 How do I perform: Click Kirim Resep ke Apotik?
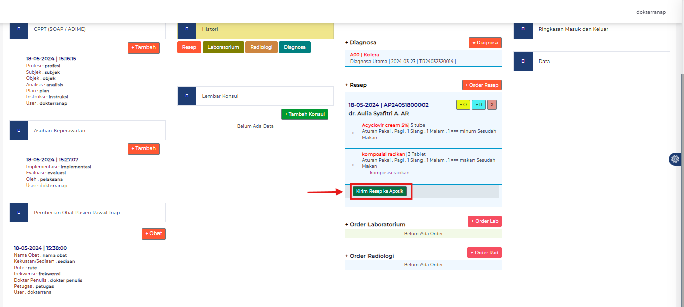click(381, 191)
